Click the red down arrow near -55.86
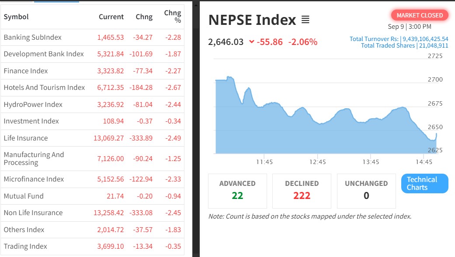This screenshot has height=257, width=455. tap(251, 42)
